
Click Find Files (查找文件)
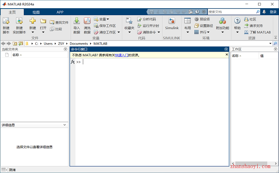[x=59, y=23]
